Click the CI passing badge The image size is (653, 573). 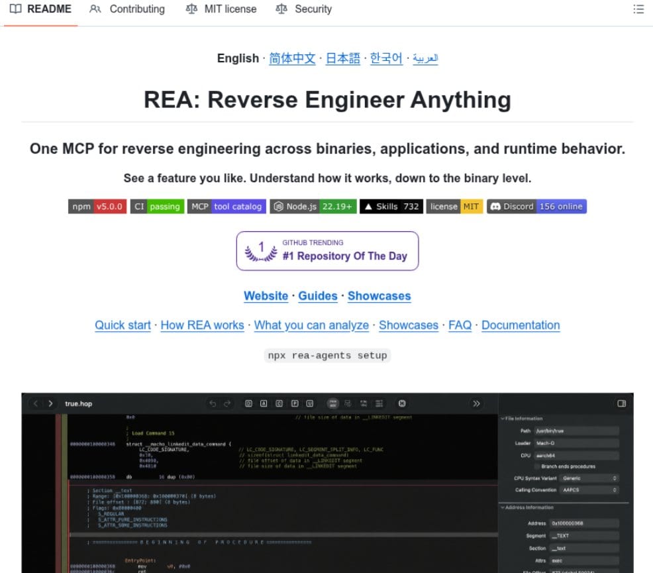pos(157,207)
